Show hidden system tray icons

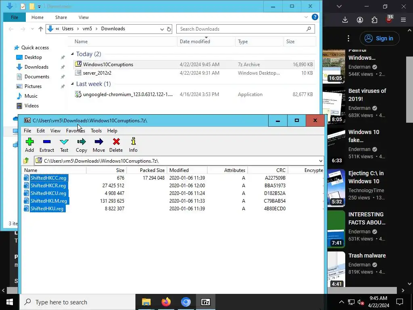tap(341, 302)
